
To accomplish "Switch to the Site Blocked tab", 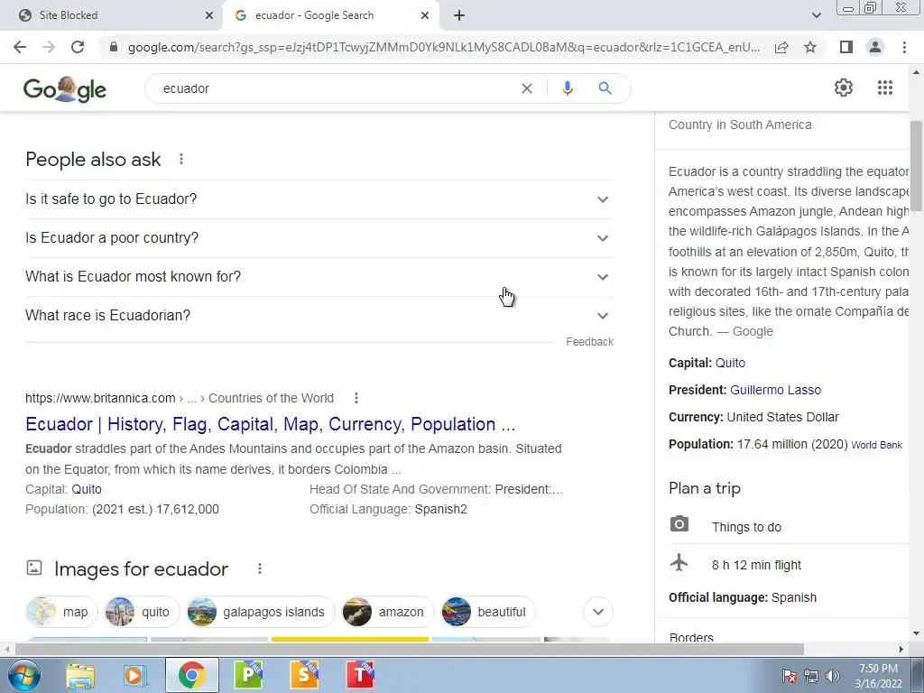I will point(112,15).
